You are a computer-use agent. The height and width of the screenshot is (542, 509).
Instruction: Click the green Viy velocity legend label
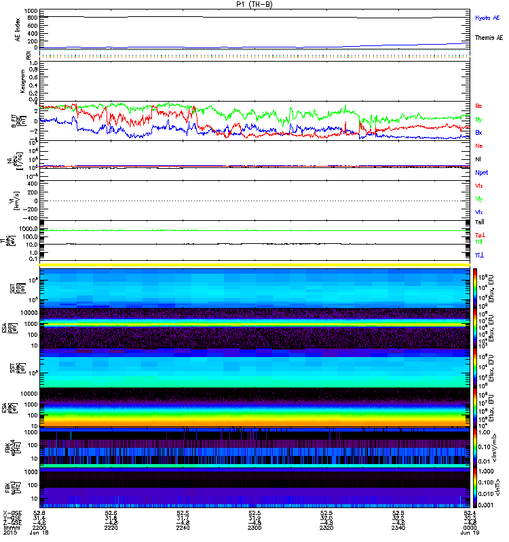pos(479,199)
